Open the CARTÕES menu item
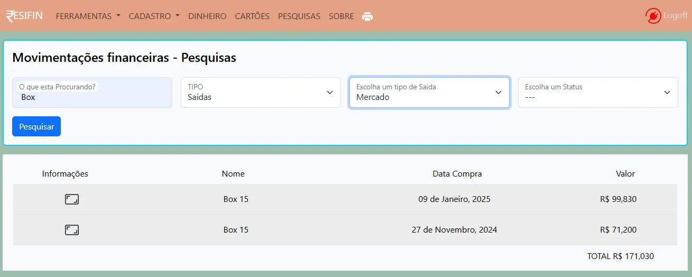 (x=252, y=16)
